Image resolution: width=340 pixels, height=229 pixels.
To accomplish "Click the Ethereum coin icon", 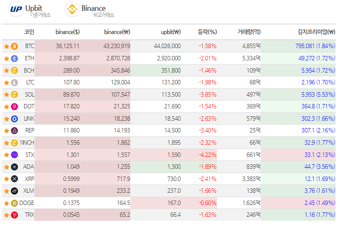I will [x=14, y=59].
